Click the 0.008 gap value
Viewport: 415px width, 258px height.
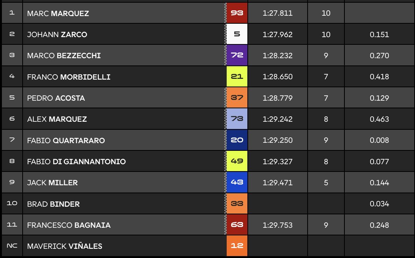pyautogui.click(x=379, y=140)
